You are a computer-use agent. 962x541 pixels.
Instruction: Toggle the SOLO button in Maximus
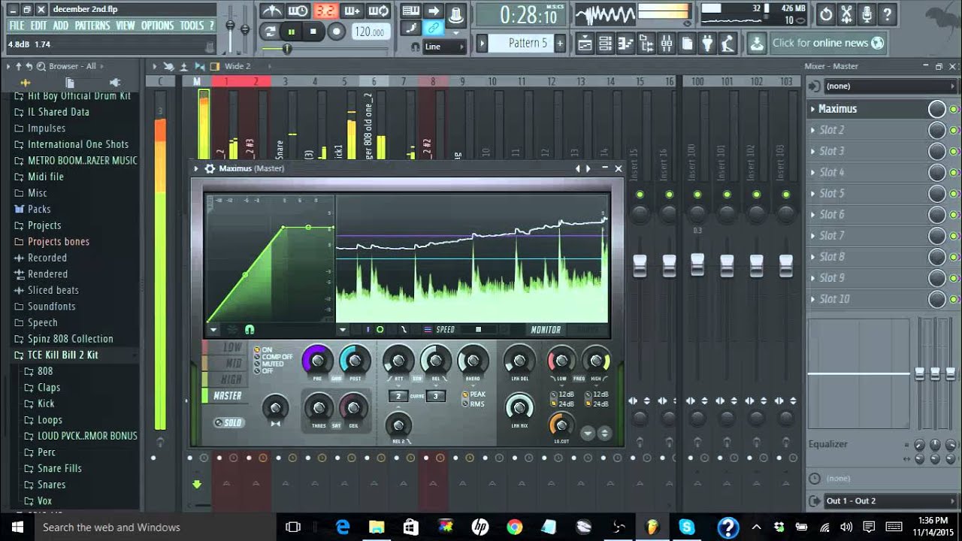tap(228, 422)
